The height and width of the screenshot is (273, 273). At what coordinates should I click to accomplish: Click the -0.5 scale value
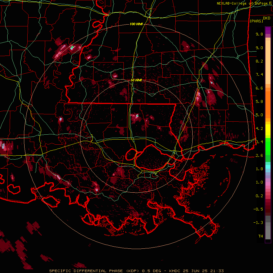pos(258,209)
